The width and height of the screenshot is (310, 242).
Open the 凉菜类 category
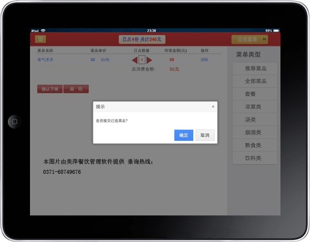255,107
